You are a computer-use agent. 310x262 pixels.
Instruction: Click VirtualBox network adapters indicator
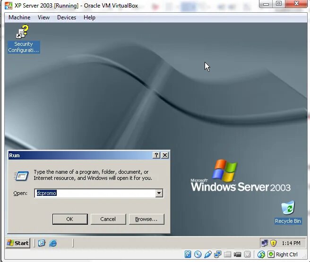point(217,254)
